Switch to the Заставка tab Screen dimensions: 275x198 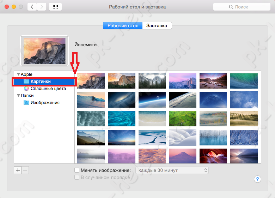click(157, 26)
